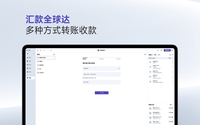Screen dimensions: 200x125
Task: Click the book icon in 收款人 header
Action: pyautogui.click(x=170, y=55)
